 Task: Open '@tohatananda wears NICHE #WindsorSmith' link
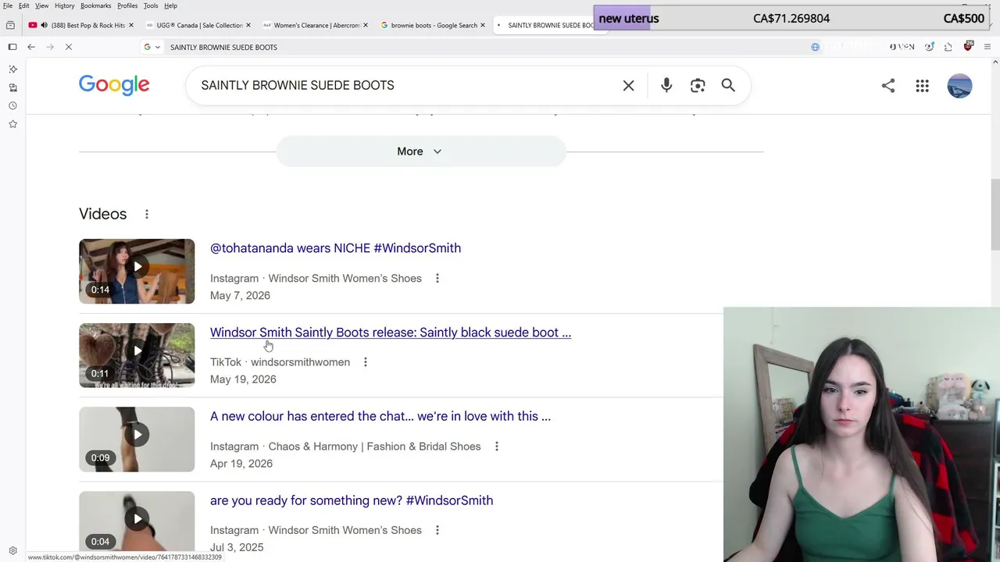[x=335, y=248]
